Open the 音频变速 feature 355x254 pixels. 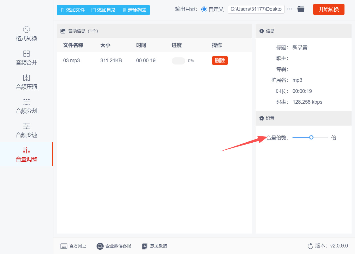[x=26, y=130]
